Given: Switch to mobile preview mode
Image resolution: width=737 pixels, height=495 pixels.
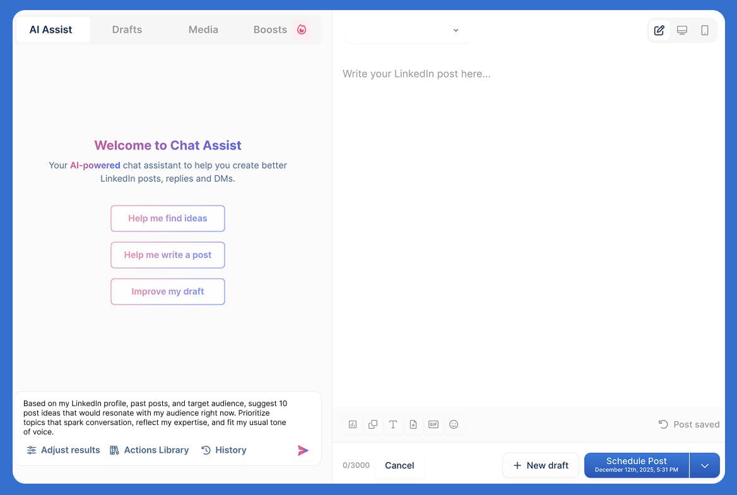Looking at the screenshot, I should pos(705,30).
